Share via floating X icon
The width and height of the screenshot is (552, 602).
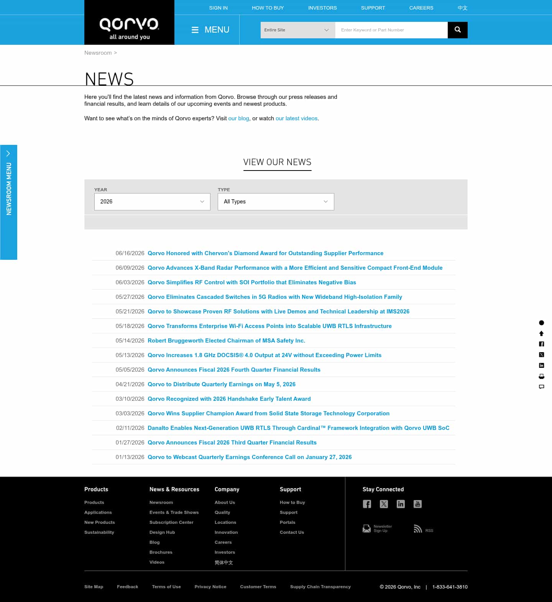coord(541,355)
